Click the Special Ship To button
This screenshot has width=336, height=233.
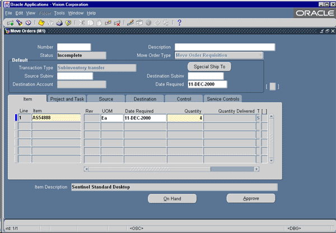coord(209,66)
